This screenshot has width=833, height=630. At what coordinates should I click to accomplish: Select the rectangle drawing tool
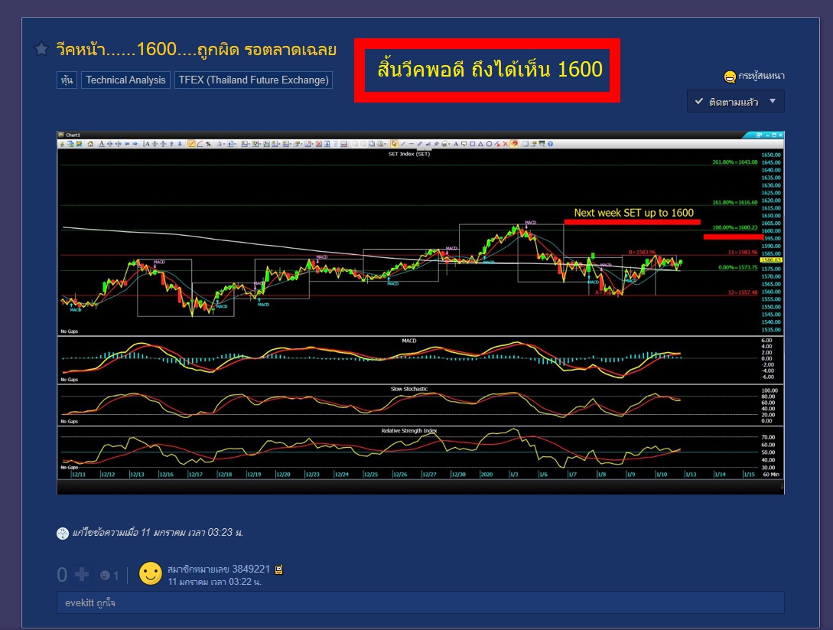tap(472, 144)
